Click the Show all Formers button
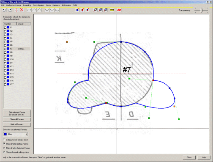Image resolution: width=213 pixels, height=162 pixels. (17, 119)
